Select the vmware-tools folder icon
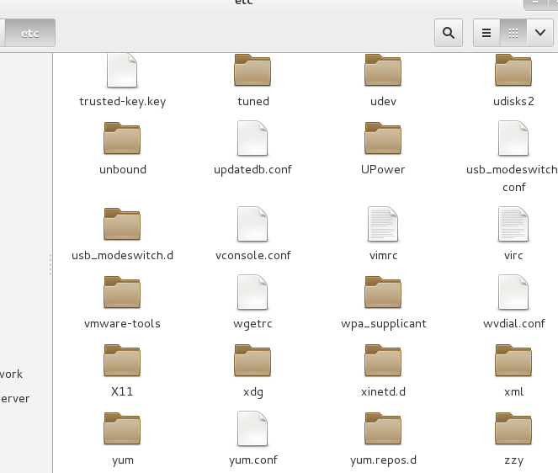The image size is (558, 473). click(x=122, y=292)
